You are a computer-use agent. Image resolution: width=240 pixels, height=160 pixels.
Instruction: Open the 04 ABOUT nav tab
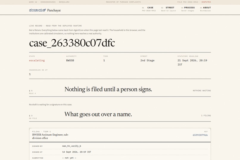point(205,9)
